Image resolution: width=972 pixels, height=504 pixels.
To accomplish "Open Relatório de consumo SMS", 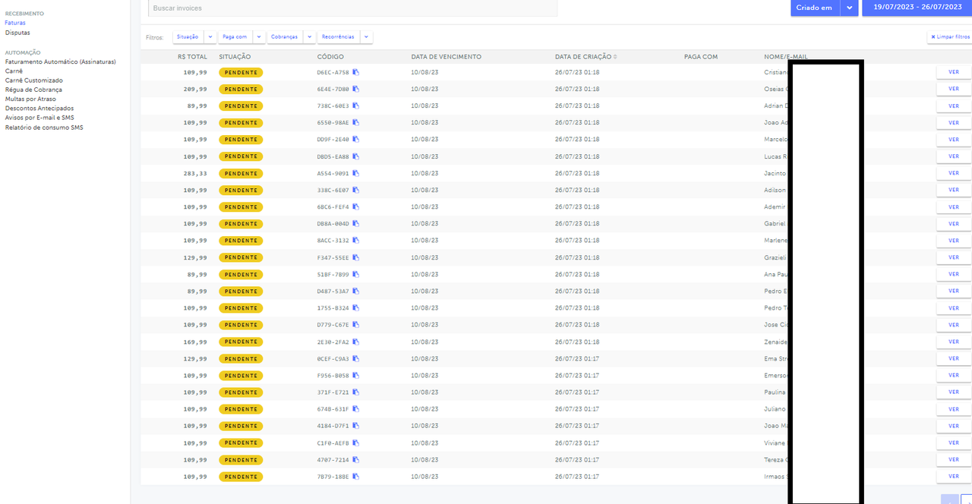I will [44, 128].
